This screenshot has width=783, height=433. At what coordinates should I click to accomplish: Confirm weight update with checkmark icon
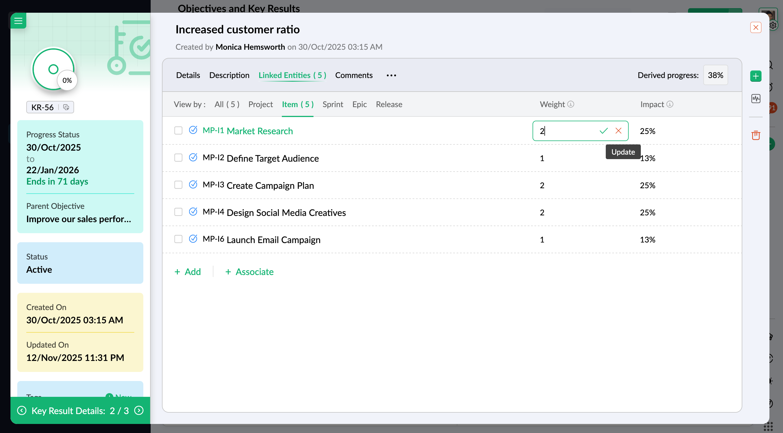point(603,131)
